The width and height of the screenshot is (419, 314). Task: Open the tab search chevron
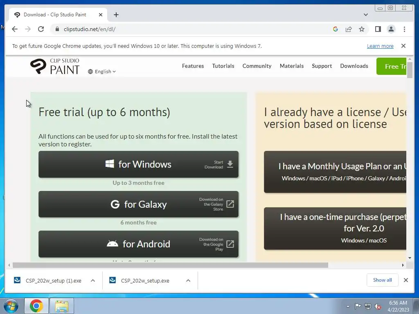[365, 15]
